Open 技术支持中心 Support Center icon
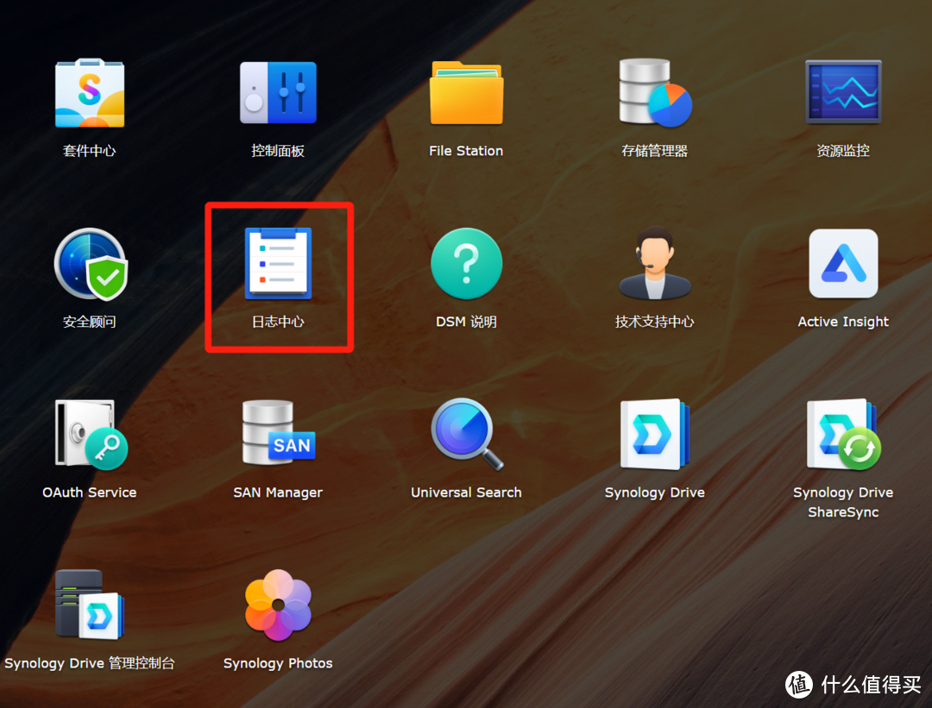 point(655,262)
